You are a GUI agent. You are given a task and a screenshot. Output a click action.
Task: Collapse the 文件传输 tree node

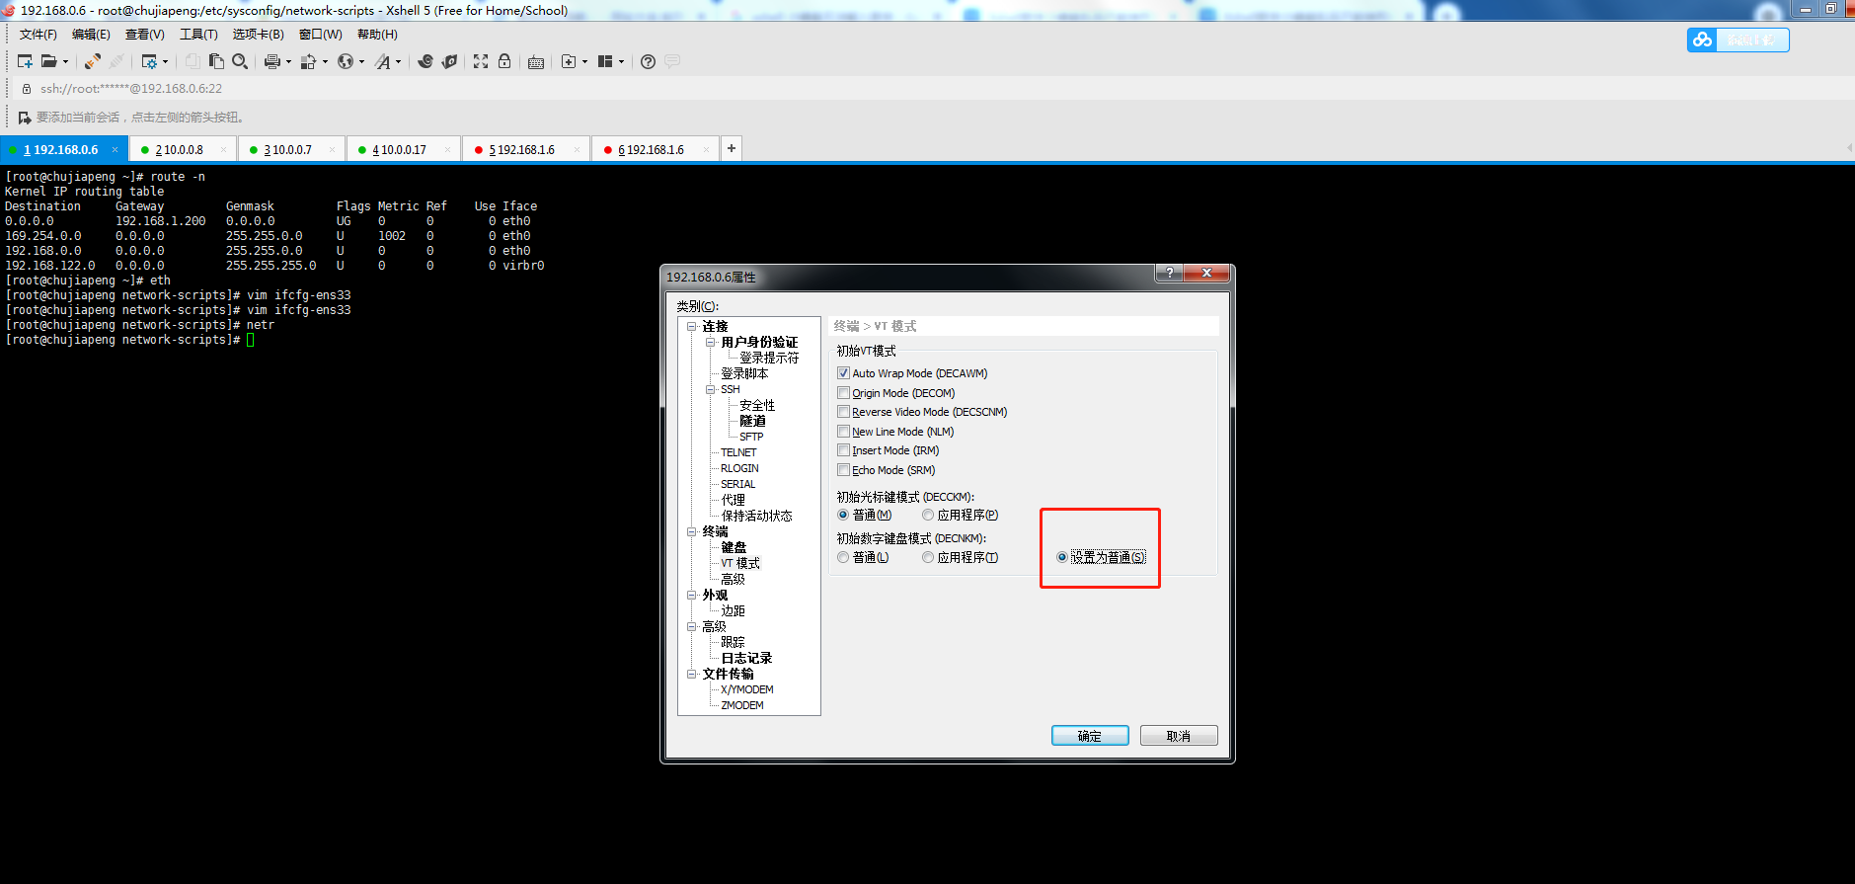click(x=692, y=674)
